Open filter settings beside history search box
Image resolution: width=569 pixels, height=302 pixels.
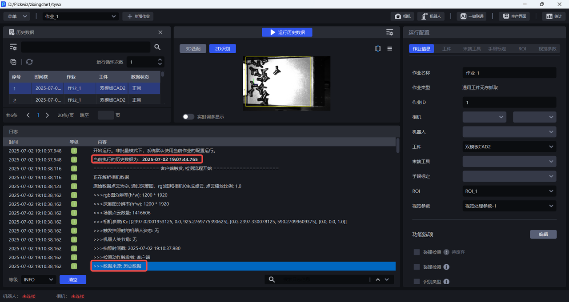click(x=13, y=47)
